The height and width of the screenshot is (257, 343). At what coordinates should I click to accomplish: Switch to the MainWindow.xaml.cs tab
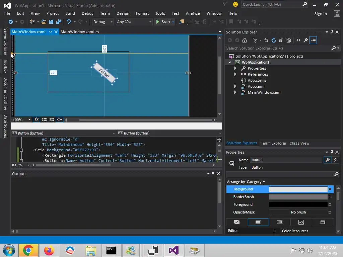[x=80, y=32]
